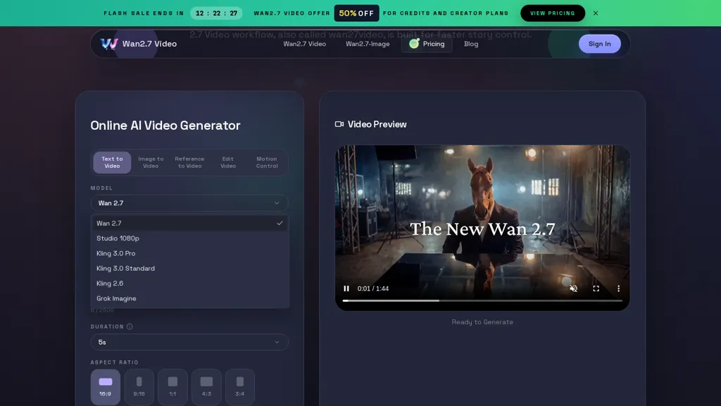Screen dimensions: 721x406
Task: Select the 1:1 aspect ratio
Action: 173,387
